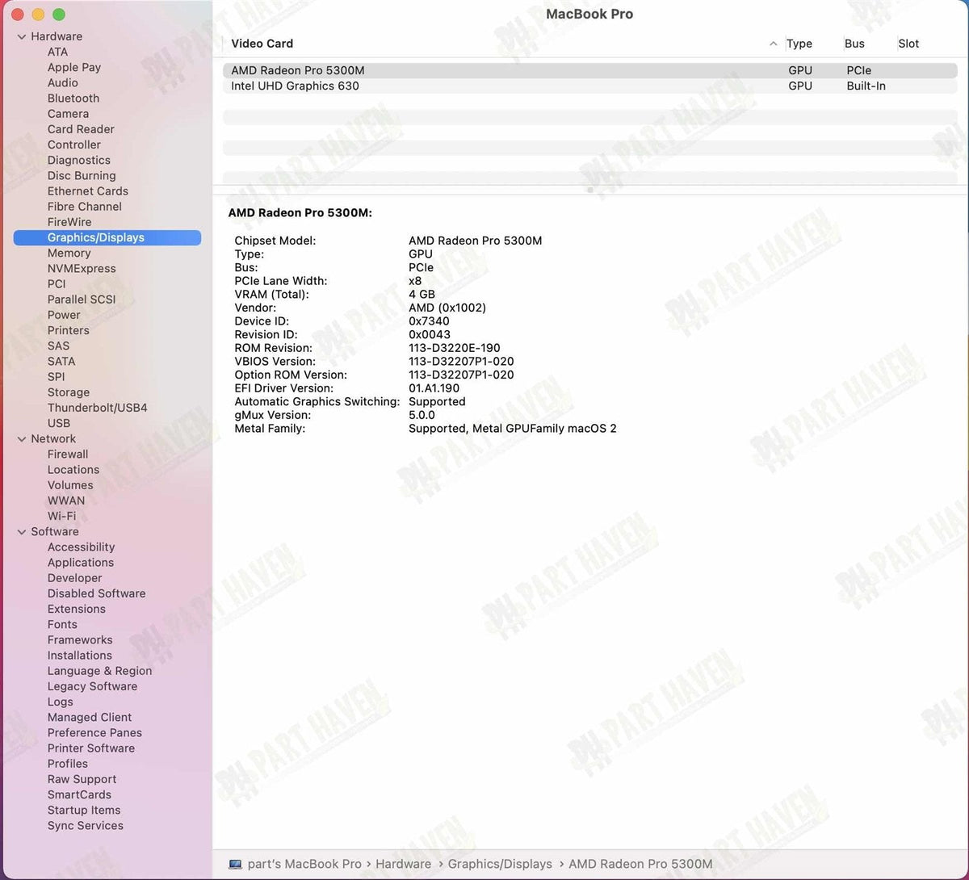Open Card Reader in the sidebar
The width and height of the screenshot is (969, 880).
coord(81,129)
